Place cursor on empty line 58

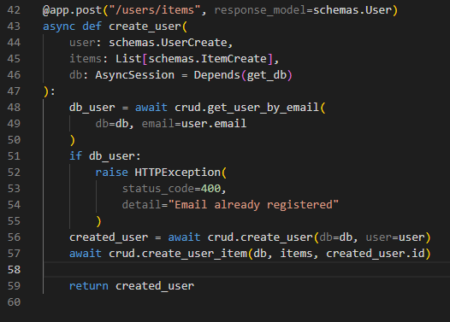(x=246, y=270)
